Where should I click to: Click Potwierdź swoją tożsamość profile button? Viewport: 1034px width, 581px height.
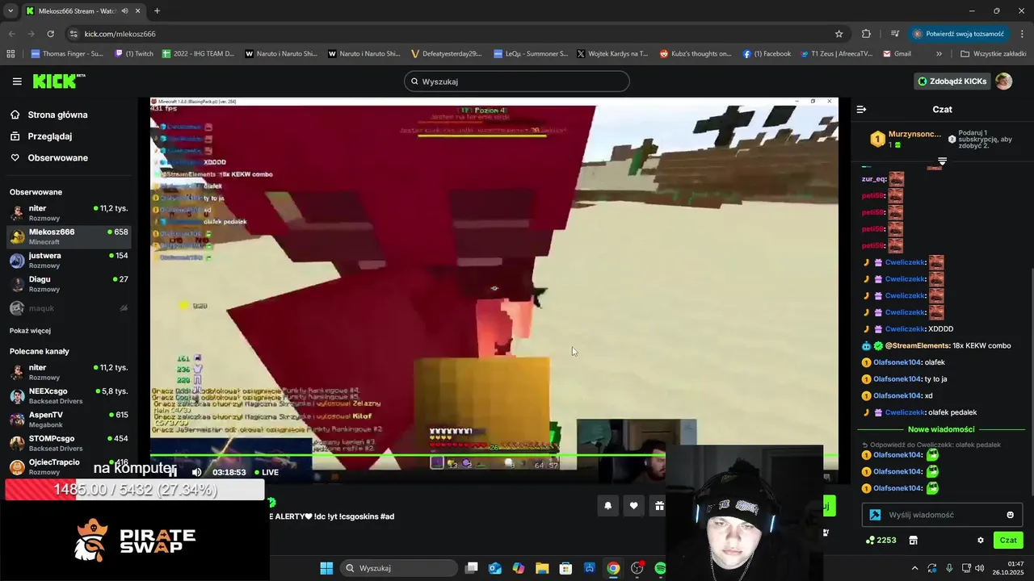959,34
